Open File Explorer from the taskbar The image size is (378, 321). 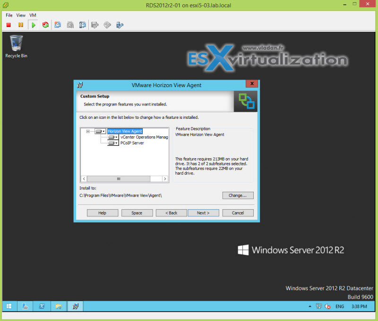click(59, 306)
